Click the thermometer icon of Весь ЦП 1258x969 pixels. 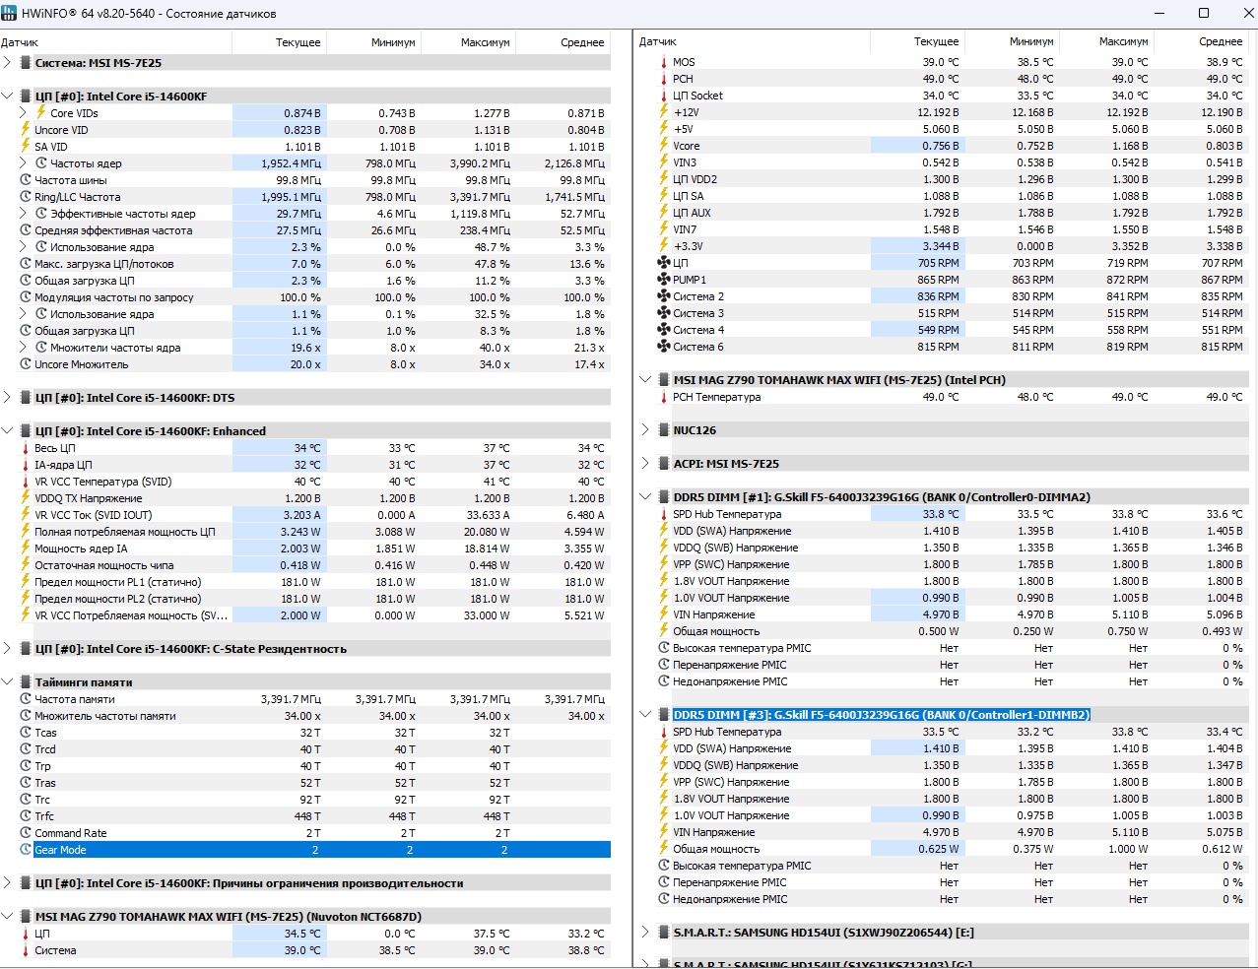click(26, 448)
